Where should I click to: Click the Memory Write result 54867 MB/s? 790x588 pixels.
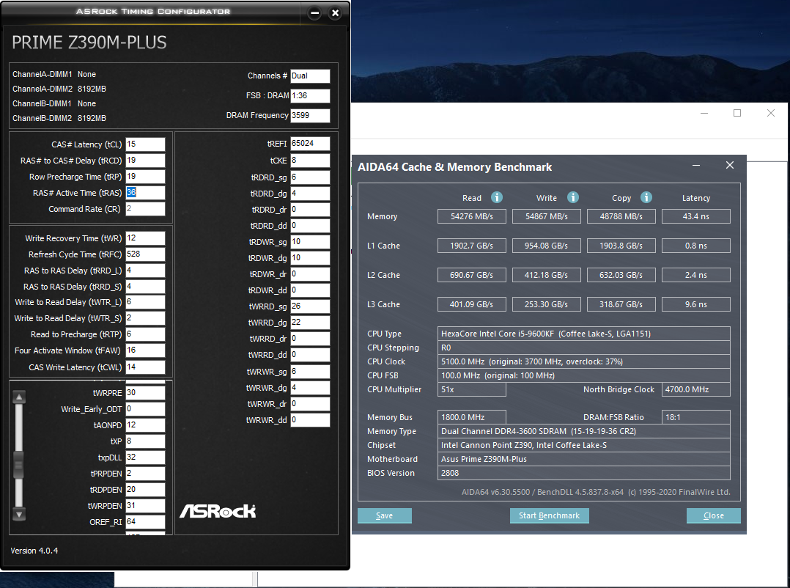(546, 216)
